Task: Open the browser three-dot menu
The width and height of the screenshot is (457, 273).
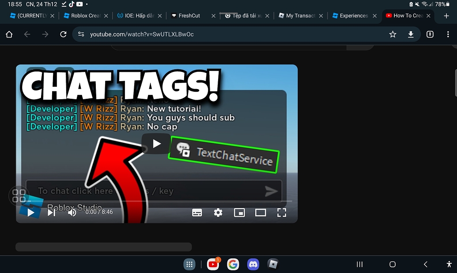Action: (x=448, y=34)
